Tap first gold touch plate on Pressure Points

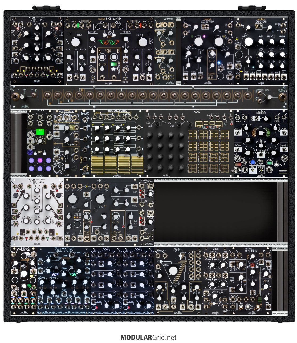98,166
